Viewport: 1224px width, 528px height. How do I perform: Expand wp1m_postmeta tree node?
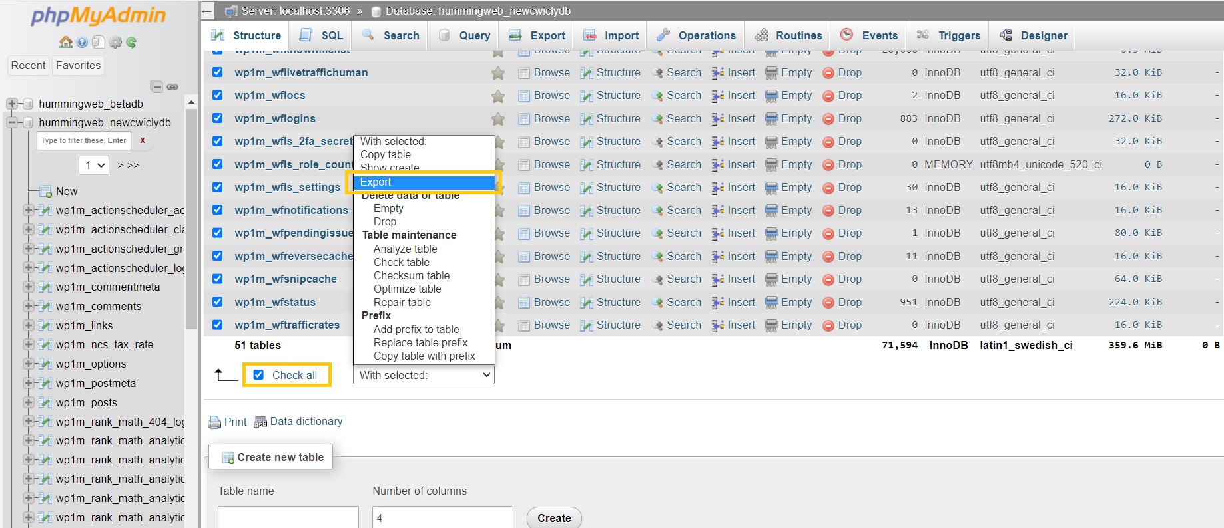click(29, 383)
